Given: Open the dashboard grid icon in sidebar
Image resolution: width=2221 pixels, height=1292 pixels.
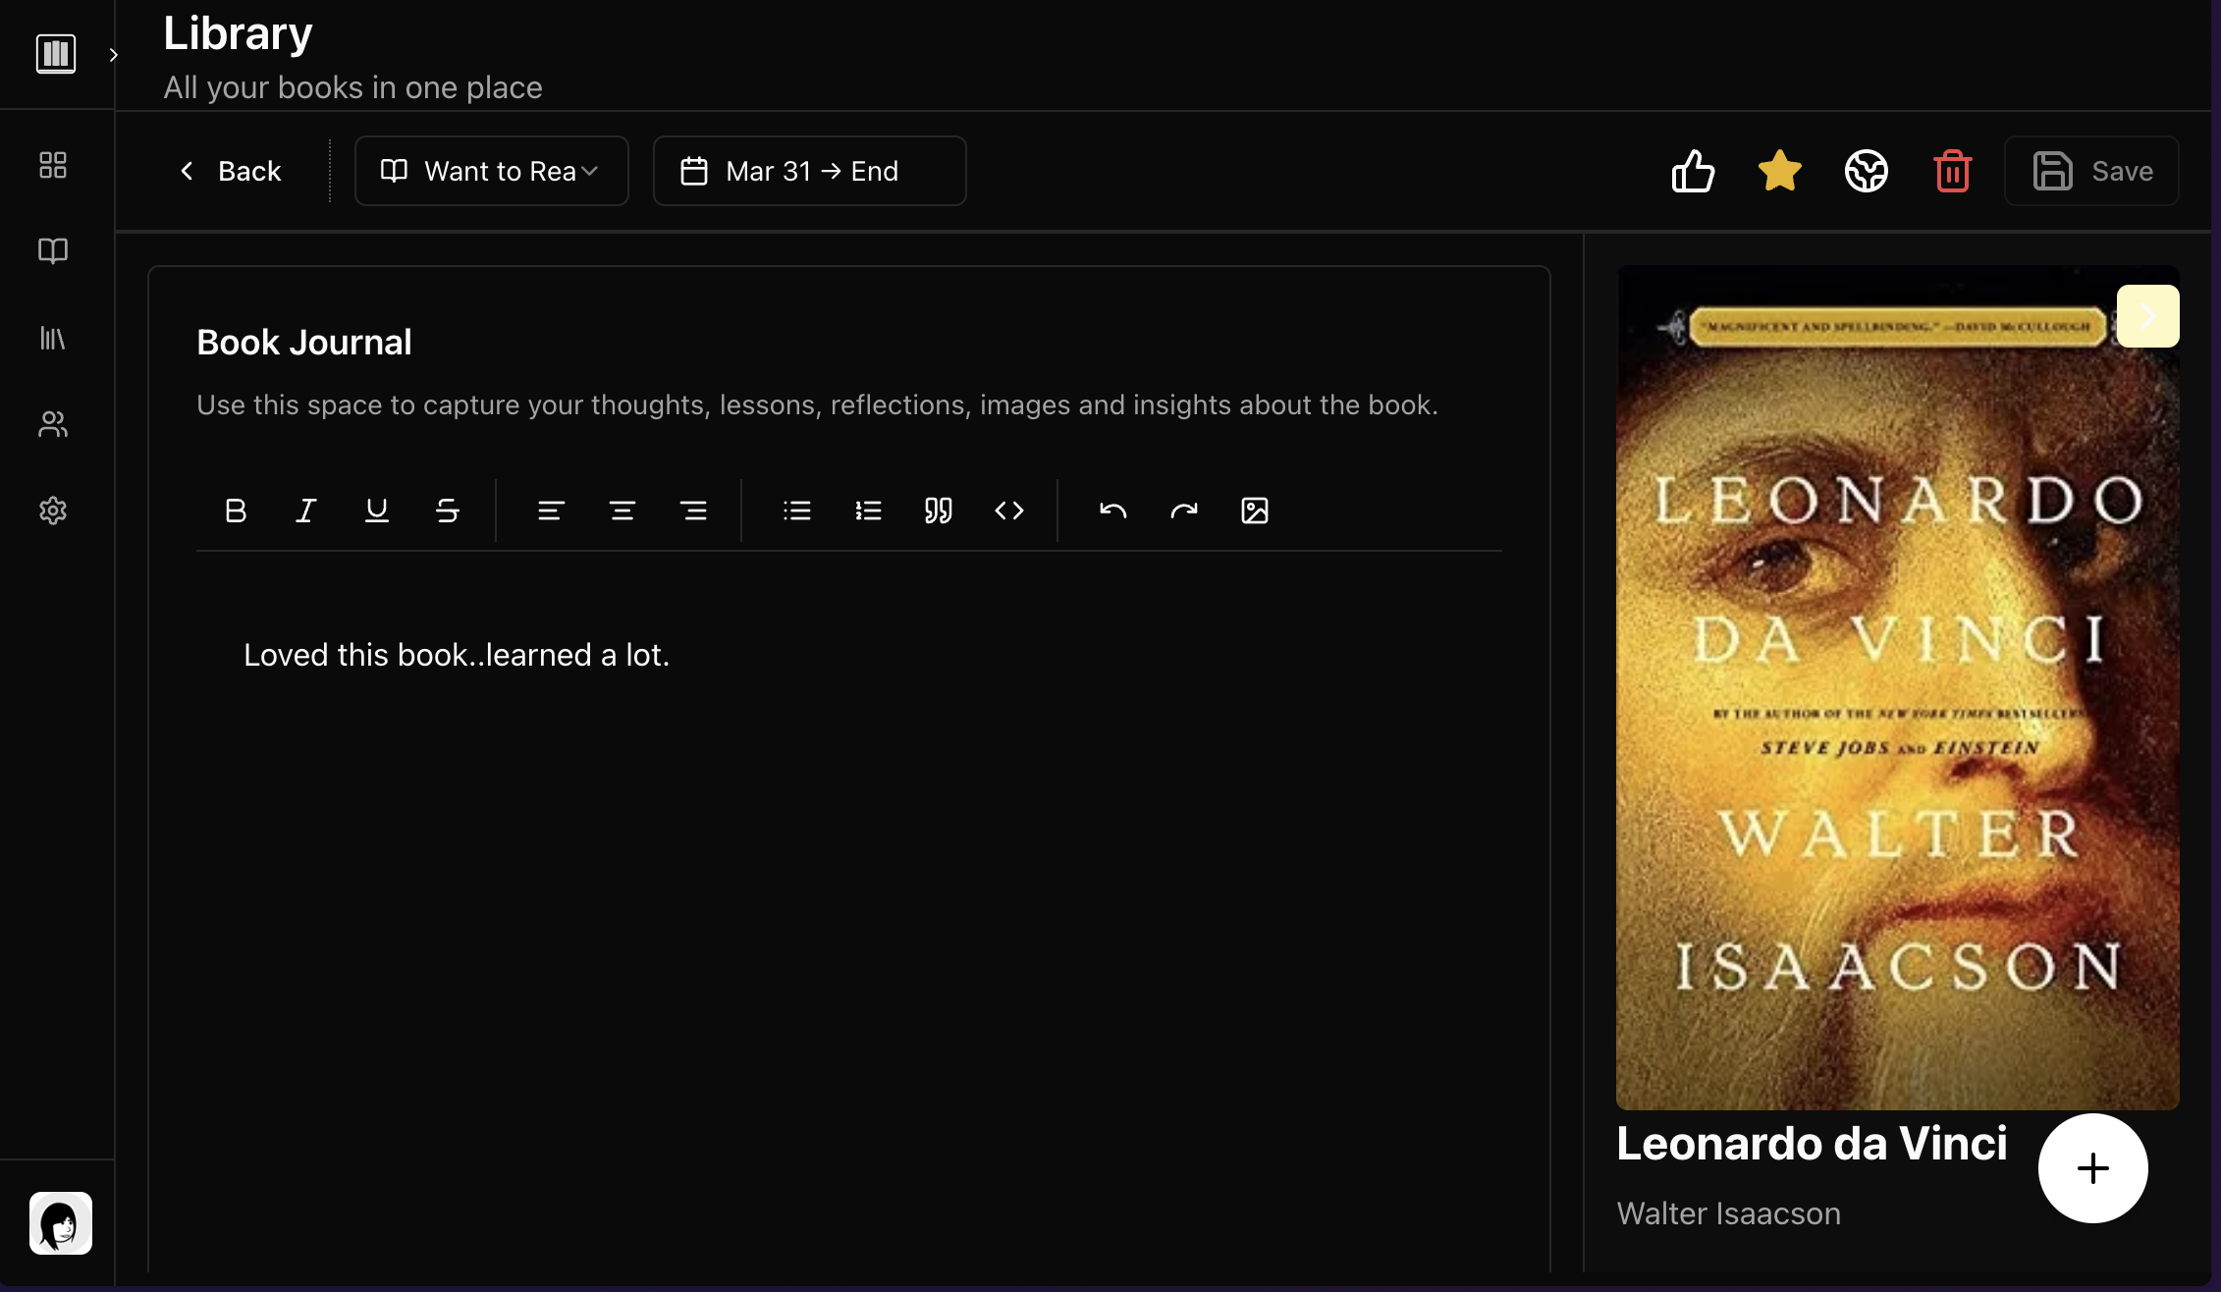Looking at the screenshot, I should [53, 165].
